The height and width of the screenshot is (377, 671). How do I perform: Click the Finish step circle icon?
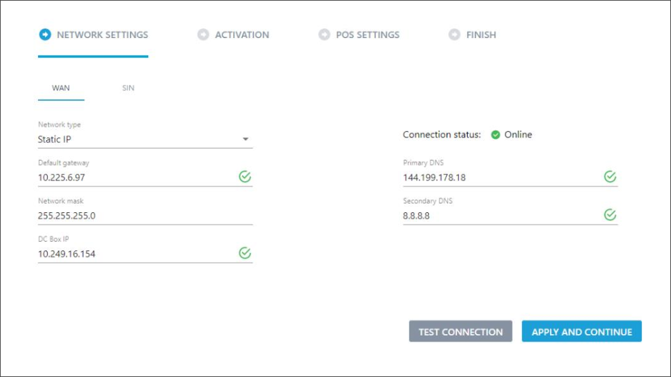tap(454, 35)
